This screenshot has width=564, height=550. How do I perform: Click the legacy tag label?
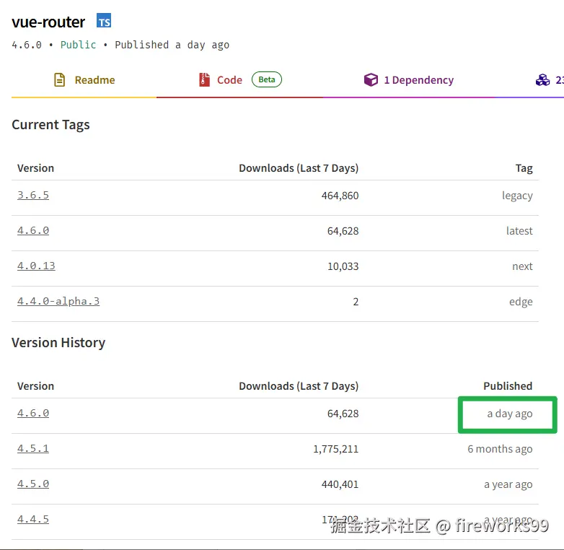click(x=517, y=196)
